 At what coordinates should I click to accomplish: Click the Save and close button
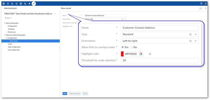(x=75, y=93)
